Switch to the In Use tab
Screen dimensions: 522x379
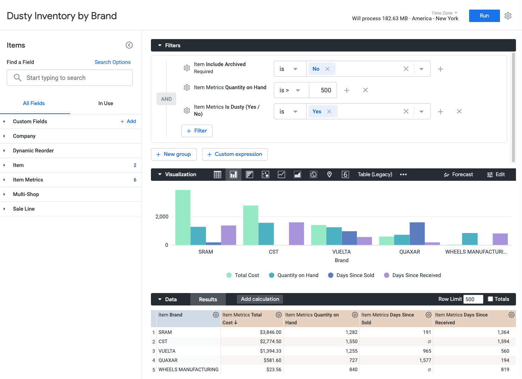click(105, 103)
